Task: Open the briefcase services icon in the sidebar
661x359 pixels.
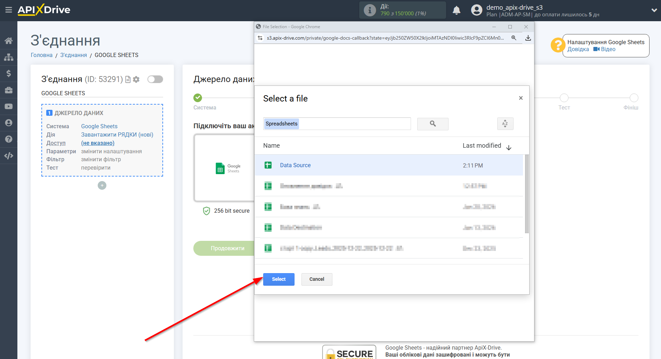Action: coord(9,90)
